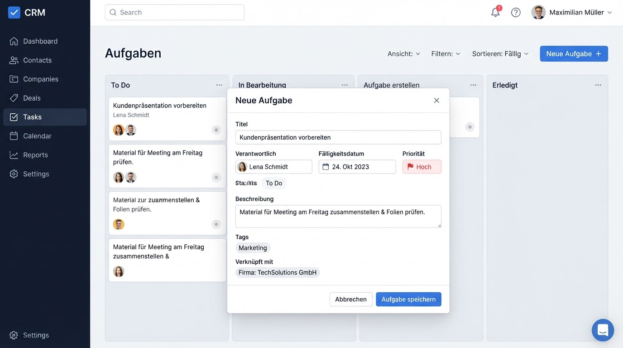This screenshot has height=348, width=623.
Task: Expand the Filtern dropdown
Action: (446, 54)
